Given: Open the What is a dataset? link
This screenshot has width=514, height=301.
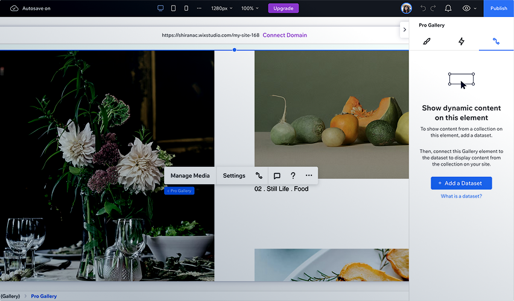Looking at the screenshot, I should (x=462, y=196).
